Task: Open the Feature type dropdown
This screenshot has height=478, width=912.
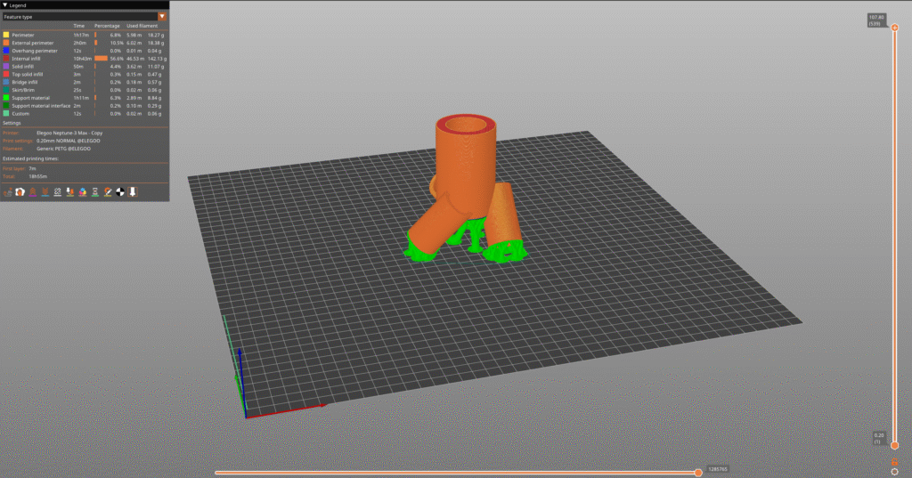Action: 85,16
